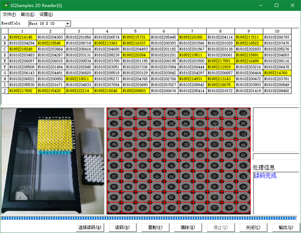The width and height of the screenshot is (301, 233).
Task: Open the 输出(E) menu in menu bar
Action: coord(28,15)
